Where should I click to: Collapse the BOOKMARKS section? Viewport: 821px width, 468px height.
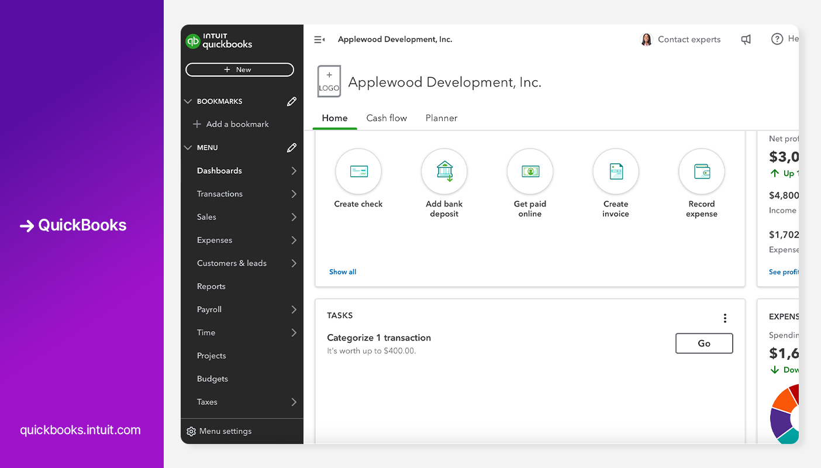[x=188, y=101]
